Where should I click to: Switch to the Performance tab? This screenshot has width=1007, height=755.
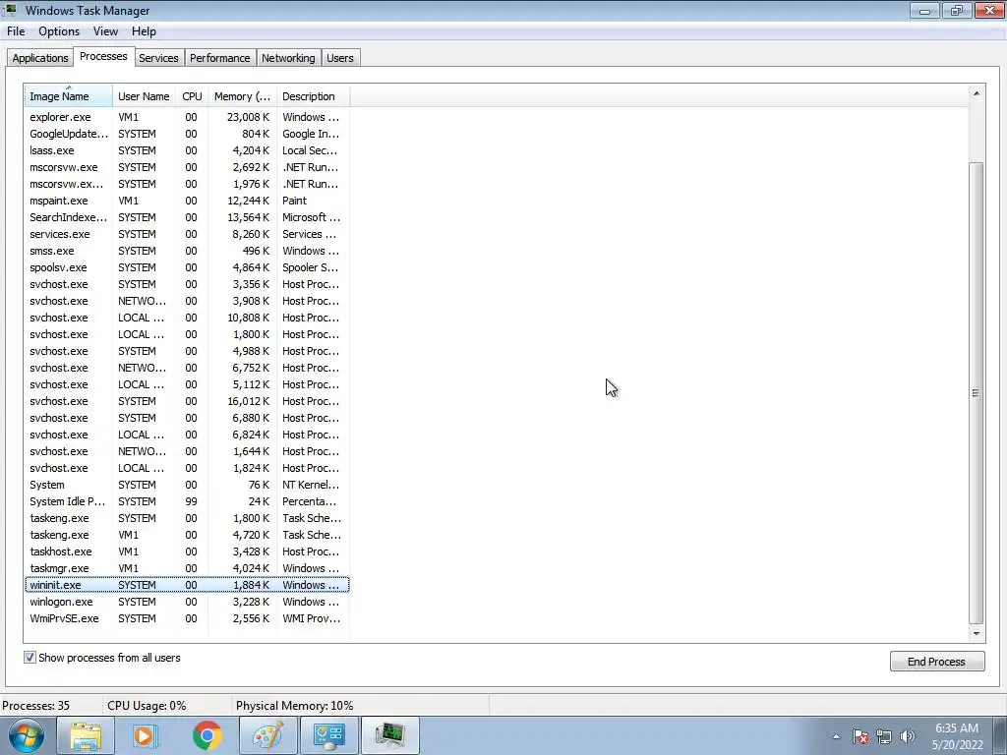coord(219,58)
